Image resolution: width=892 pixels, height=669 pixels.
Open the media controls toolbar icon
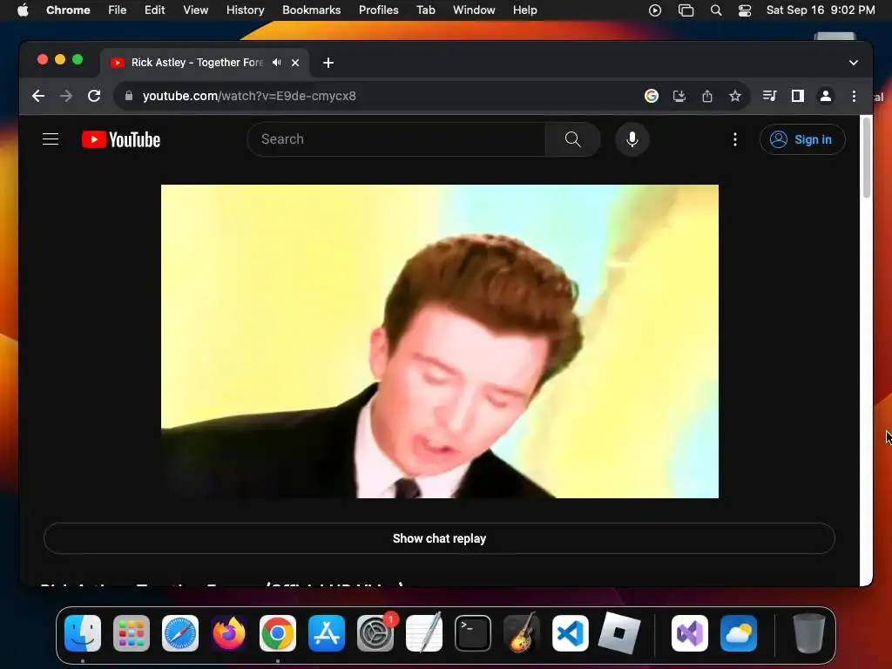[x=770, y=96]
